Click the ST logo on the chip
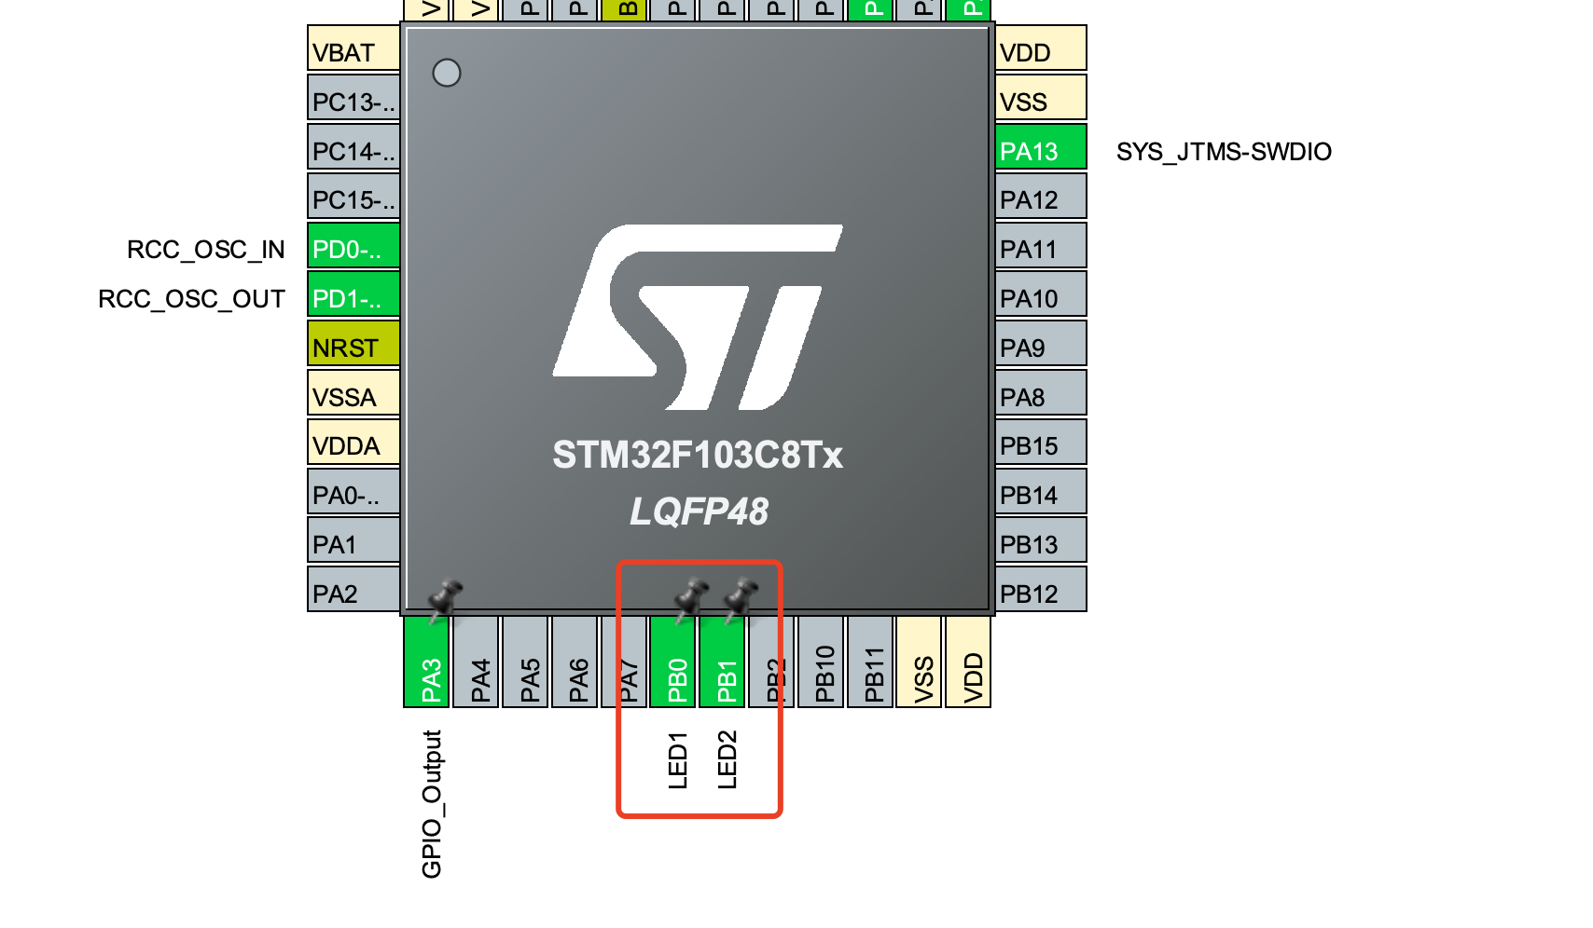1593x928 pixels. (698, 317)
